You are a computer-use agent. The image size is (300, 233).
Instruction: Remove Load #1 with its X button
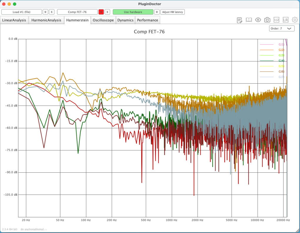click(52, 12)
